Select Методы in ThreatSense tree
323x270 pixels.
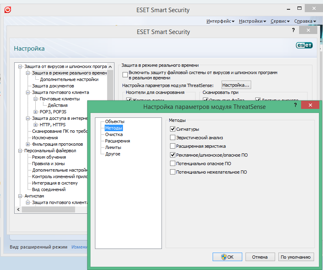[x=114, y=128]
